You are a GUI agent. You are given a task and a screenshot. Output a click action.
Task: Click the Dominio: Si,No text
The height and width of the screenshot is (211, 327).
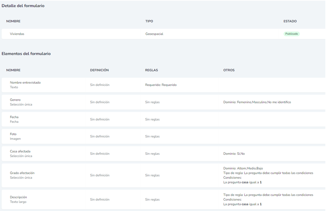point(234,154)
